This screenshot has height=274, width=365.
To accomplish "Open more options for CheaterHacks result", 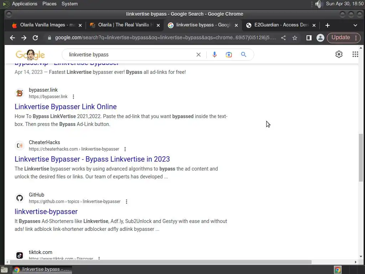I will tap(125, 149).
